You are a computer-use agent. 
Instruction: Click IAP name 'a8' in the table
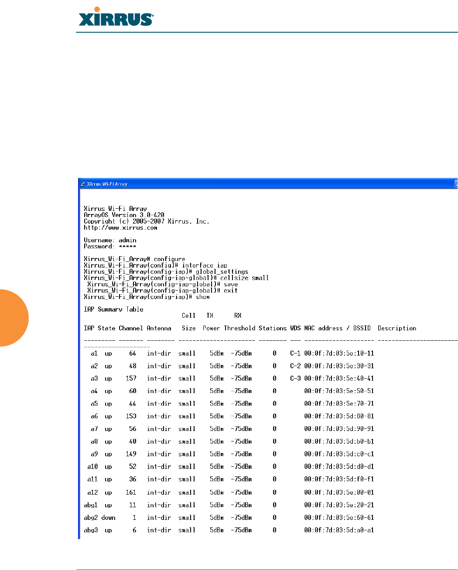point(94,442)
